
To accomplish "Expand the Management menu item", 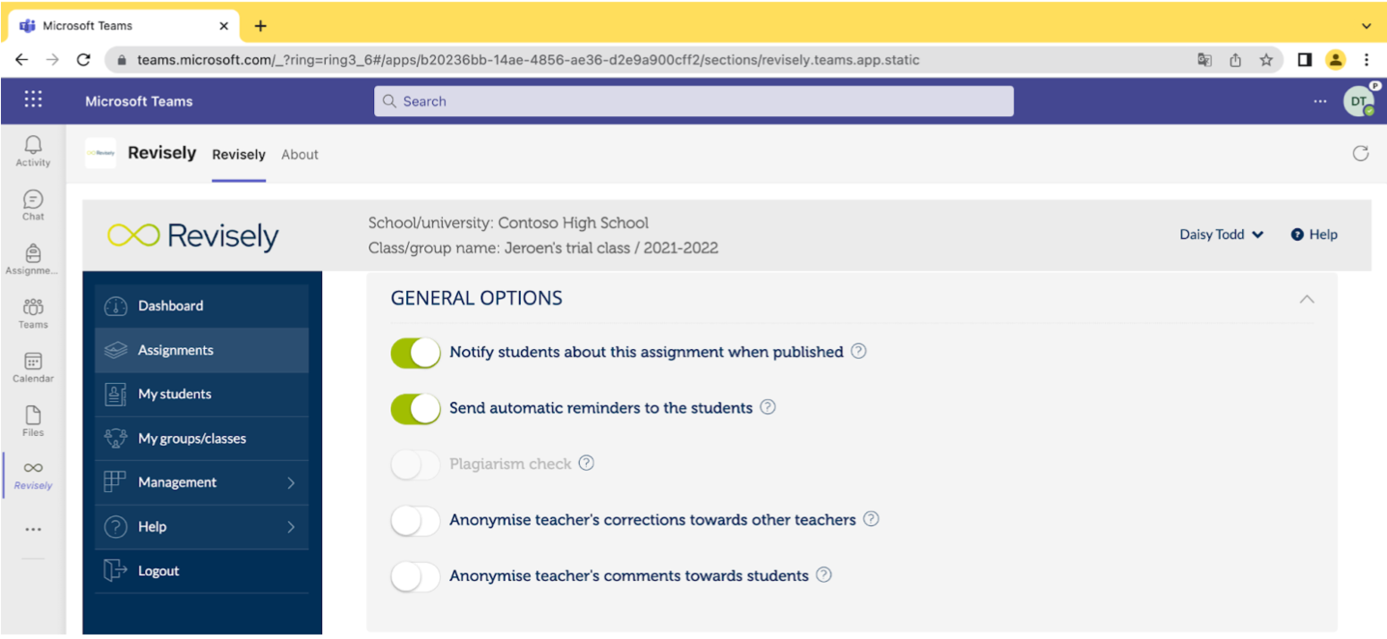I will click(x=201, y=482).
